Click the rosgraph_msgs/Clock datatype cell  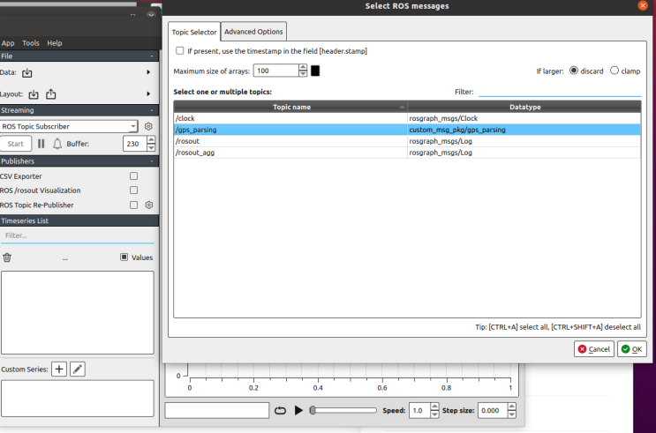(x=524, y=118)
